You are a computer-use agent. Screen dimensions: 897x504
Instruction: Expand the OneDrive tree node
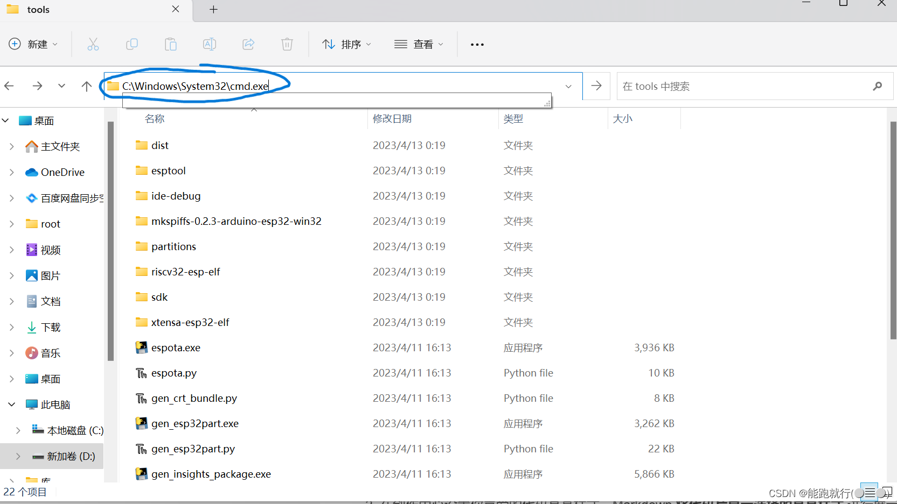pyautogui.click(x=12, y=172)
